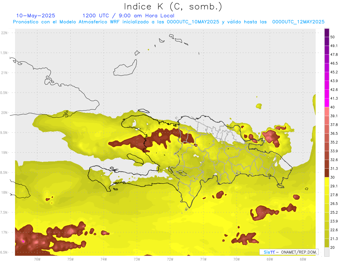The width and height of the screenshot is (340, 263).
Task: Click colorbar value '49.1'
Action: click(334, 46)
